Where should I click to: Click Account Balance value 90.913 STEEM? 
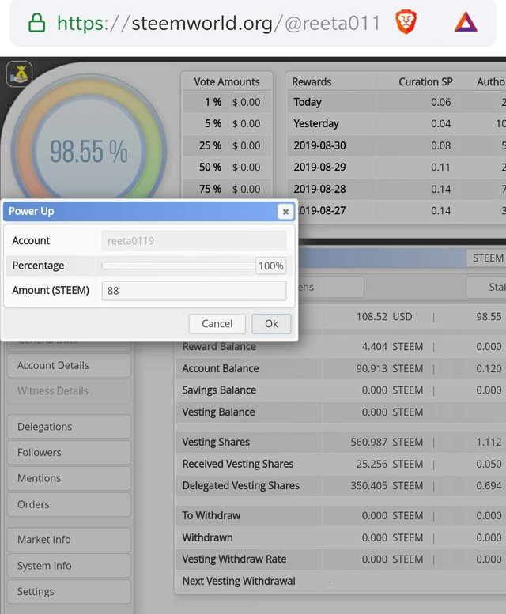(390, 368)
